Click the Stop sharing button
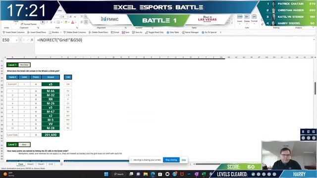The height and width of the screenshot is (178, 317). 171,160
